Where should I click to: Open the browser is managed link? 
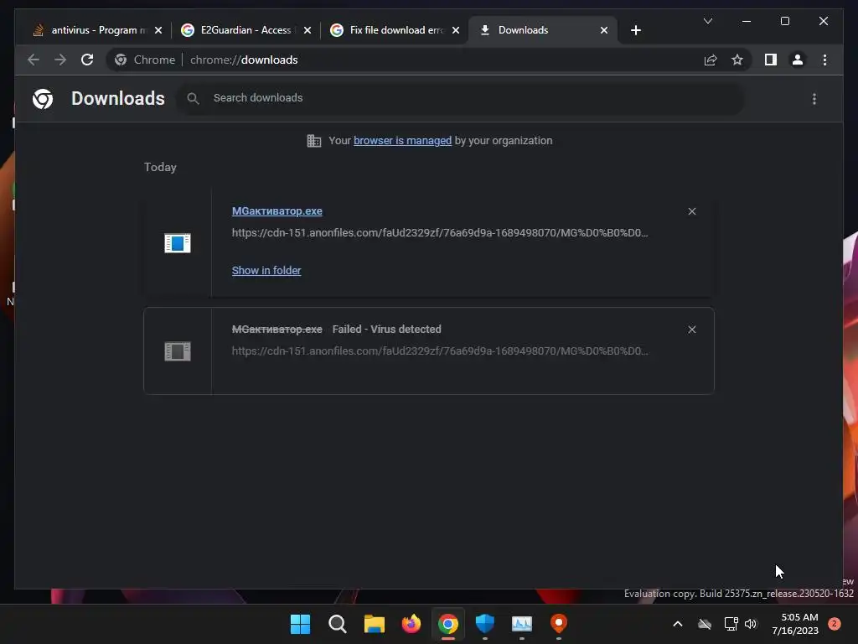click(x=402, y=141)
